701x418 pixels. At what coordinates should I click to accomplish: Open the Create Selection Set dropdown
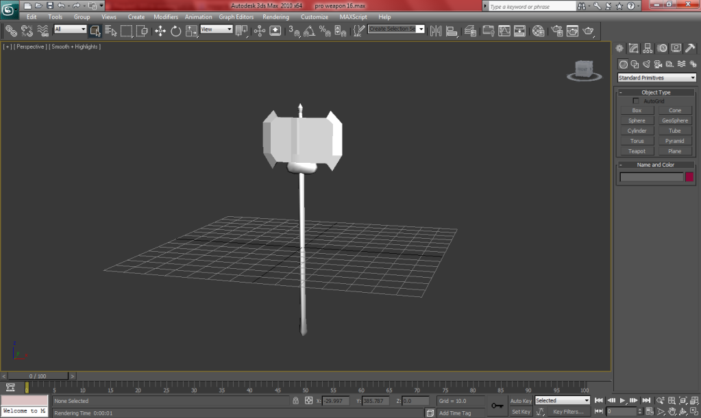click(396, 29)
